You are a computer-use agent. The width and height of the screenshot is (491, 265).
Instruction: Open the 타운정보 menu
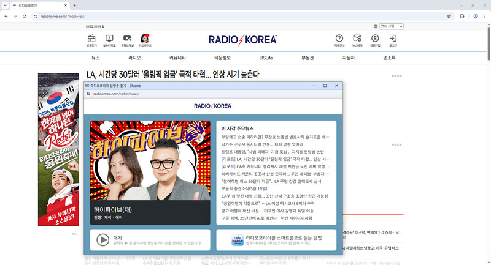pyautogui.click(x=223, y=58)
